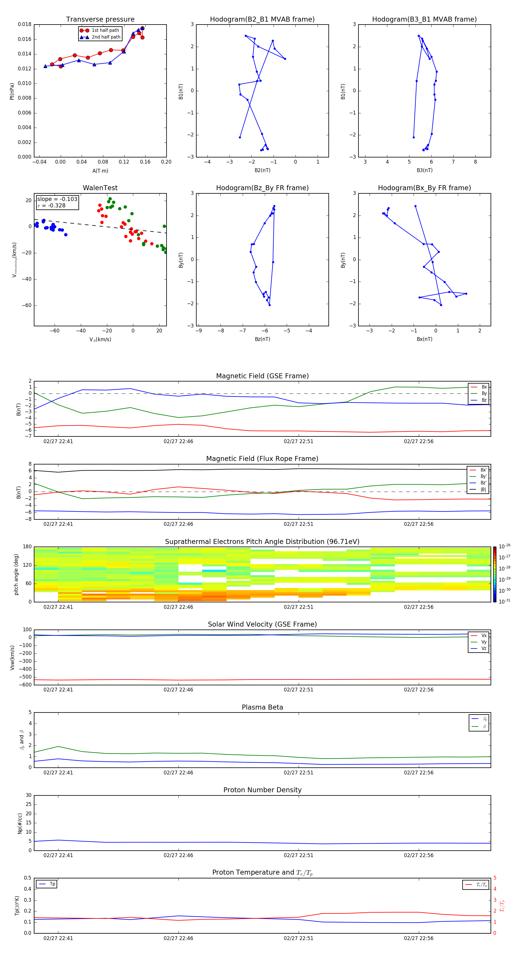
Task: Click the red 'Te/Tp' right axis label
Action: 502,906
